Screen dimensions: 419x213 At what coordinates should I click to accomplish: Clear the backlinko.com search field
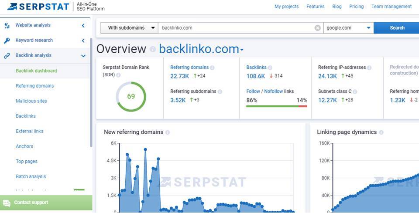click(x=317, y=28)
